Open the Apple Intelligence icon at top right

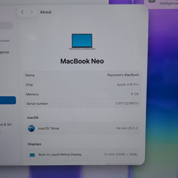coord(152,1)
